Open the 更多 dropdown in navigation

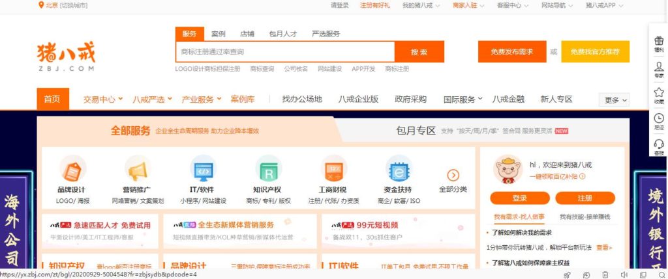click(614, 100)
